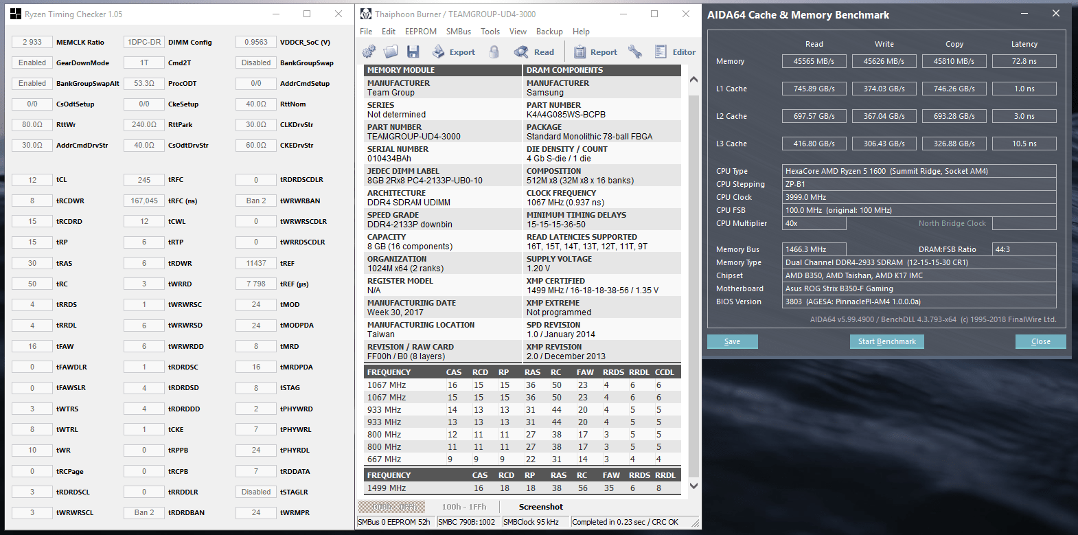Viewport: 1078px width, 535px height.
Task: Click the K4A4G085WS-BCPB part number text
Action: 566,115
